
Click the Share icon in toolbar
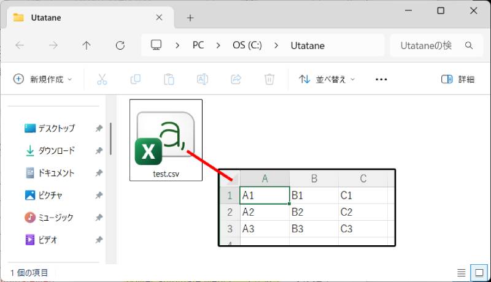coord(235,79)
